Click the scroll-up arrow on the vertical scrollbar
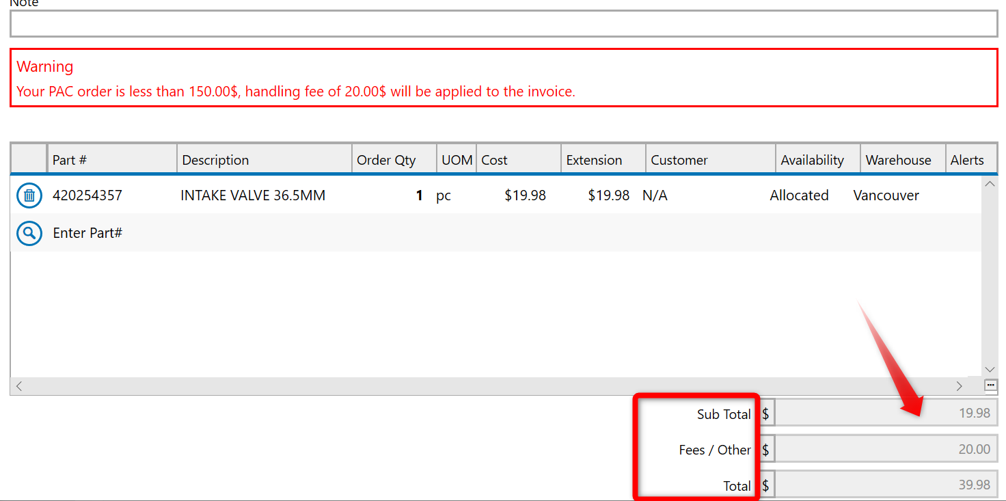This screenshot has width=1006, height=501. point(990,183)
